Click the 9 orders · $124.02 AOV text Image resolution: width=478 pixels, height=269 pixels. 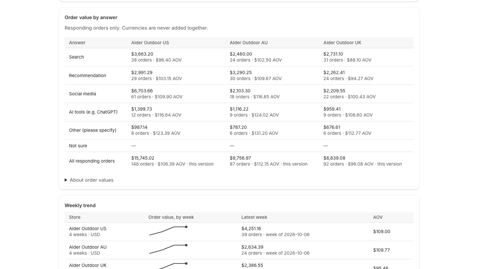tap(254, 115)
